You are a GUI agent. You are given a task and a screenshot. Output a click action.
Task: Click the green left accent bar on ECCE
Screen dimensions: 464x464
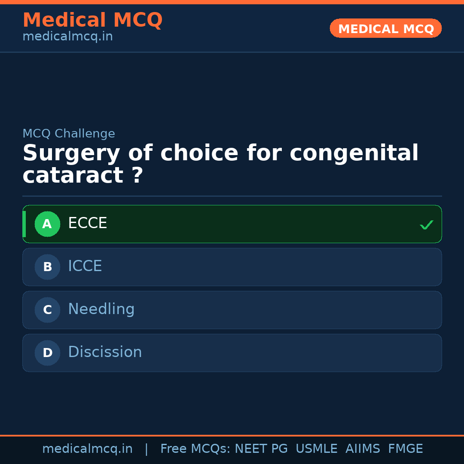(25, 224)
